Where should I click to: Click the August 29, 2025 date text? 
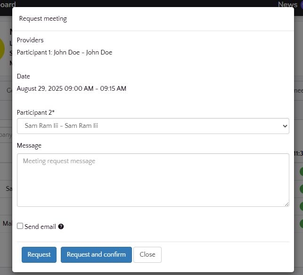(72, 88)
